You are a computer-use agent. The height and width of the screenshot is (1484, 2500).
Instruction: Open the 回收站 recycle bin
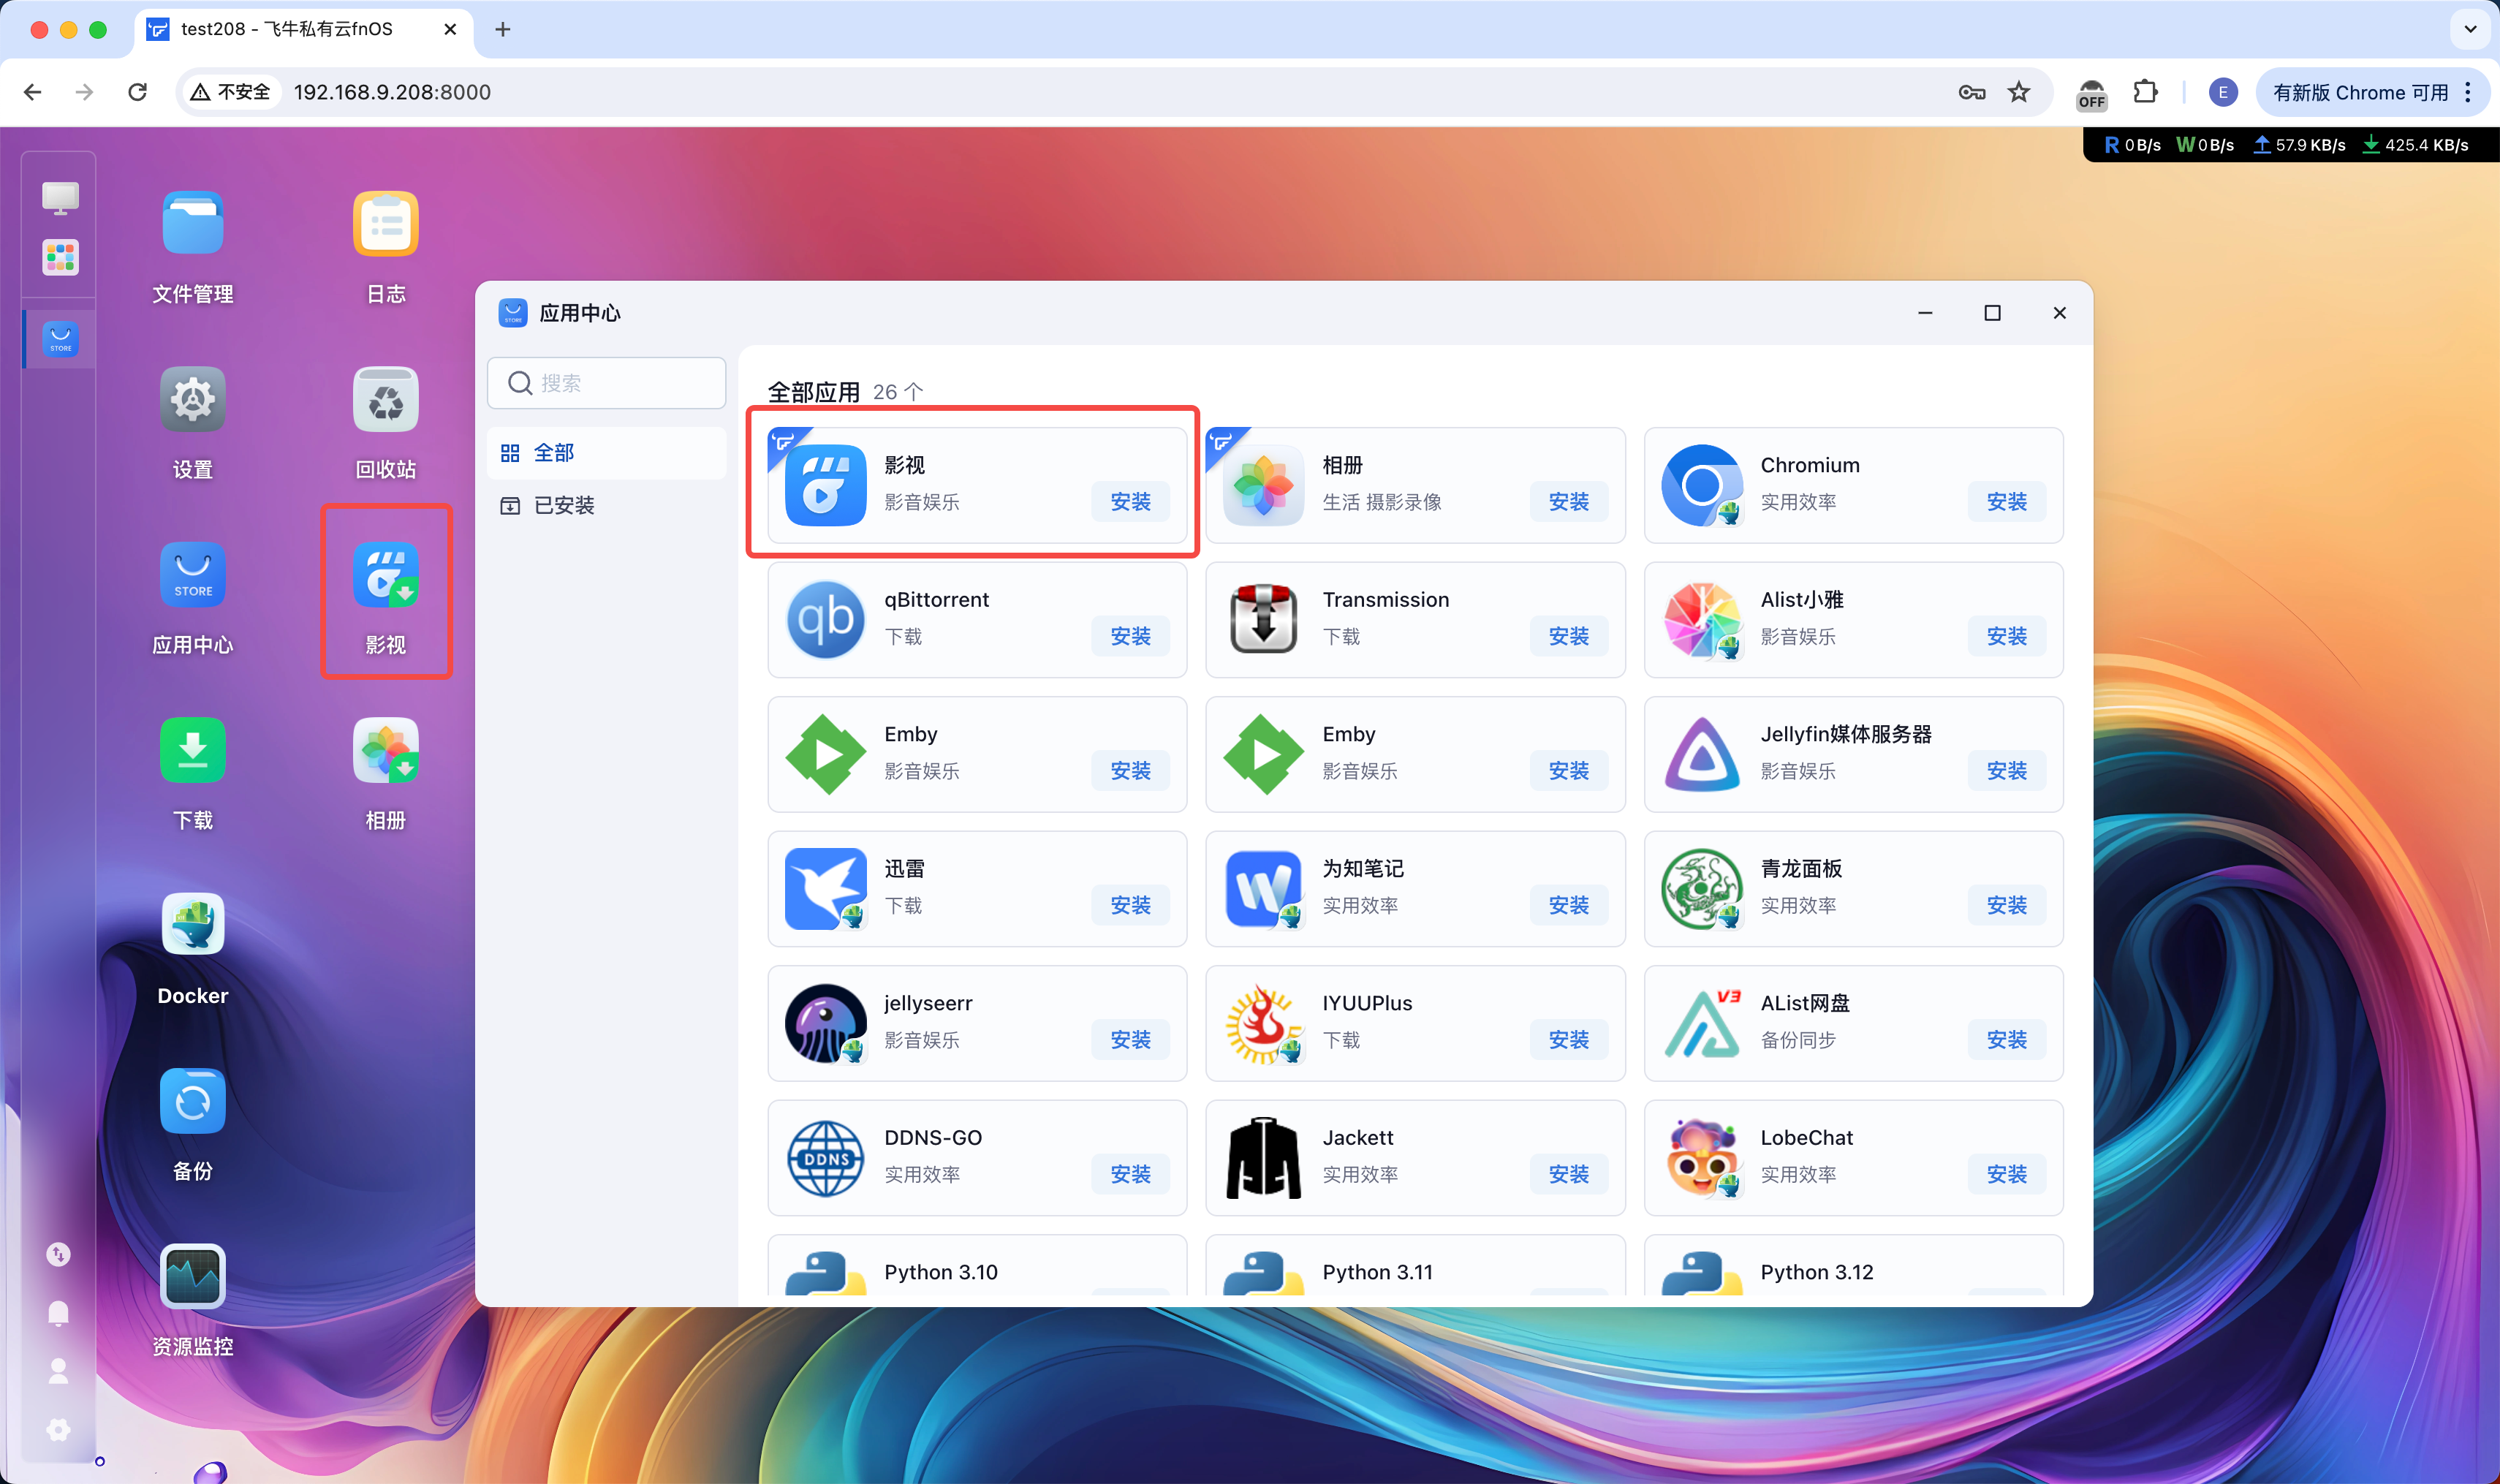(x=385, y=399)
